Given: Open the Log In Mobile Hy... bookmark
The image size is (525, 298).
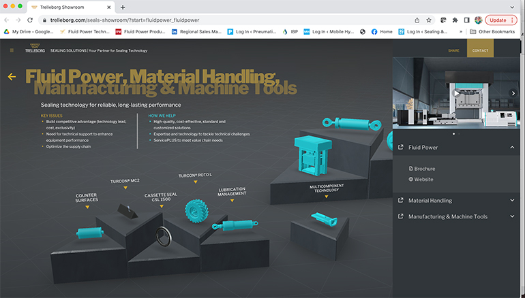Looking at the screenshot, I should click(329, 32).
